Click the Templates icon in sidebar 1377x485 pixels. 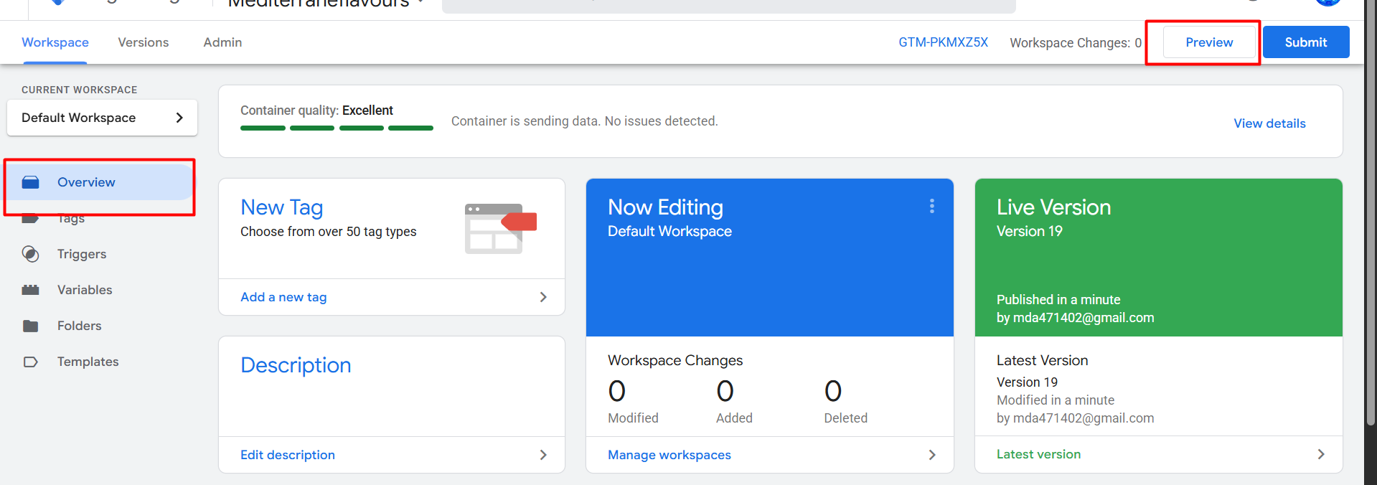pos(30,362)
